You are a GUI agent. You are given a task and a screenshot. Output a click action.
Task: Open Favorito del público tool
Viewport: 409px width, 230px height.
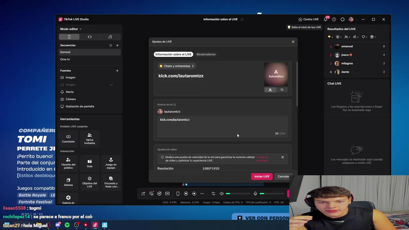pyautogui.click(x=68, y=163)
